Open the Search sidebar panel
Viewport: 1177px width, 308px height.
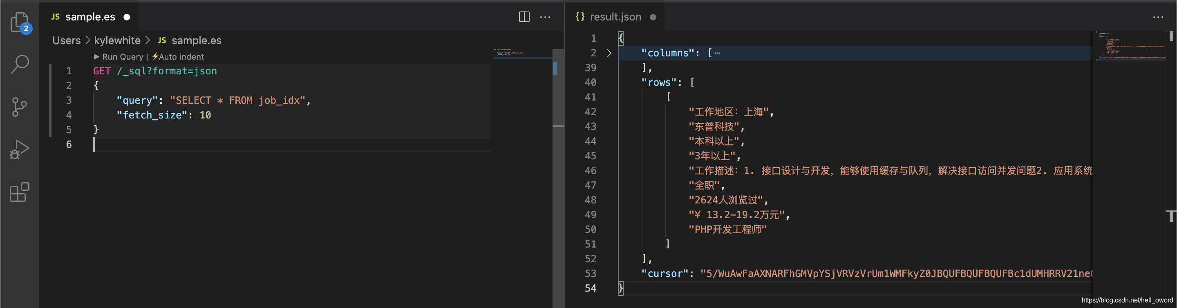[20, 65]
